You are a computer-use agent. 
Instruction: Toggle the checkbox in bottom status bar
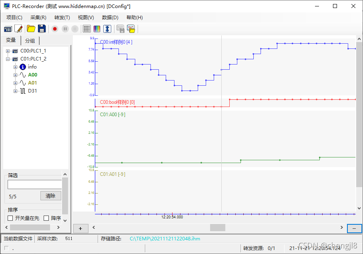6,248
